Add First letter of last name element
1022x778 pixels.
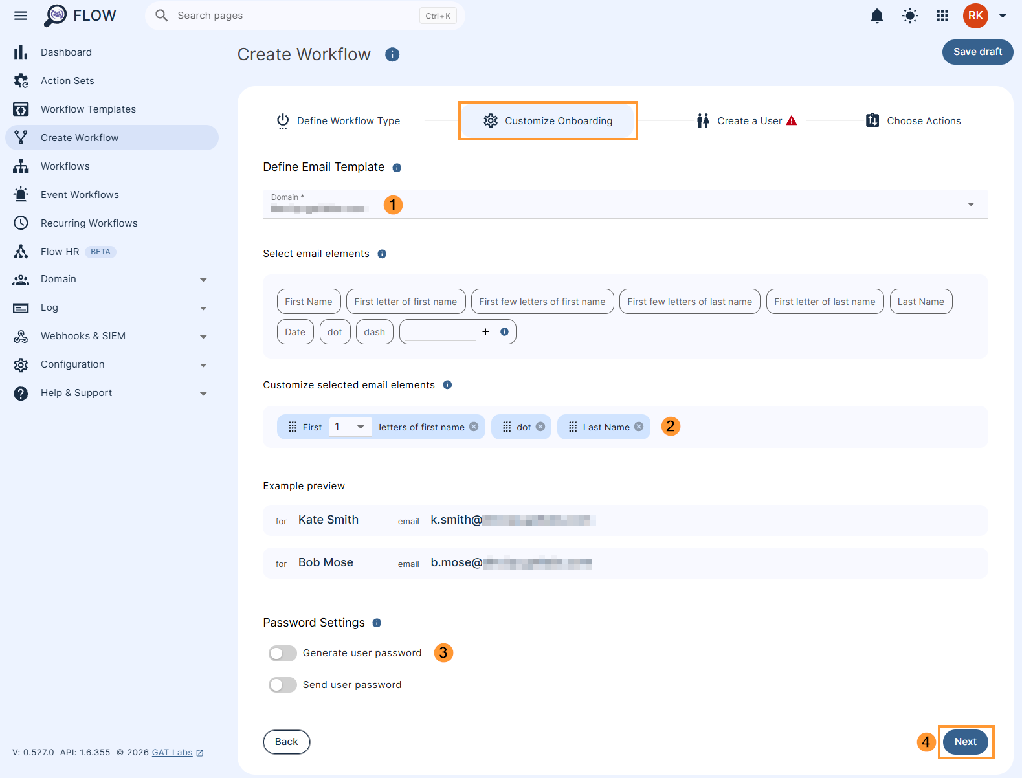(825, 302)
